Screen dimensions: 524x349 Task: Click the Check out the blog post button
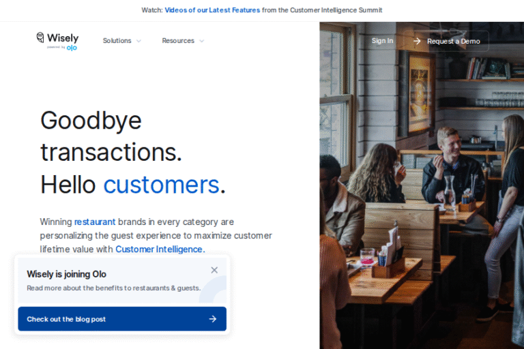[x=122, y=319]
